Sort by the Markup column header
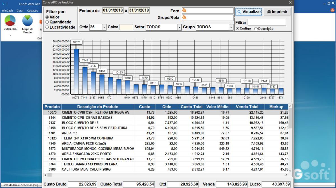The image size is (336, 188). (x=276, y=107)
